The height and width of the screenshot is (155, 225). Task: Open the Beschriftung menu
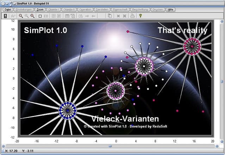pyautogui.click(x=140, y=9)
